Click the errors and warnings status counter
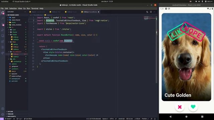This screenshot has height=120, width=214. (19, 119)
